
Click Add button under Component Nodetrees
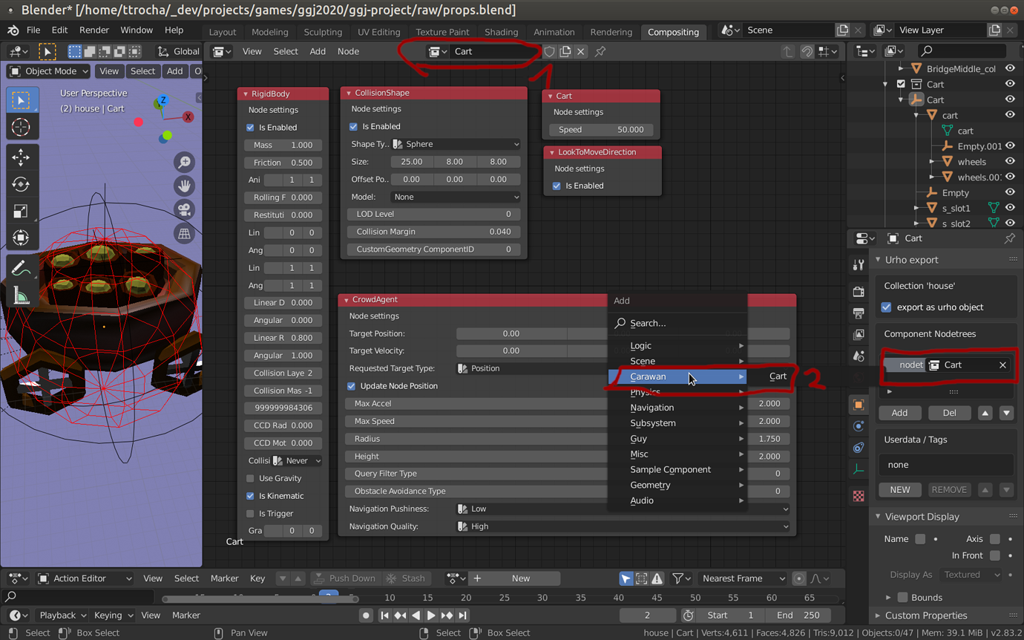point(899,413)
